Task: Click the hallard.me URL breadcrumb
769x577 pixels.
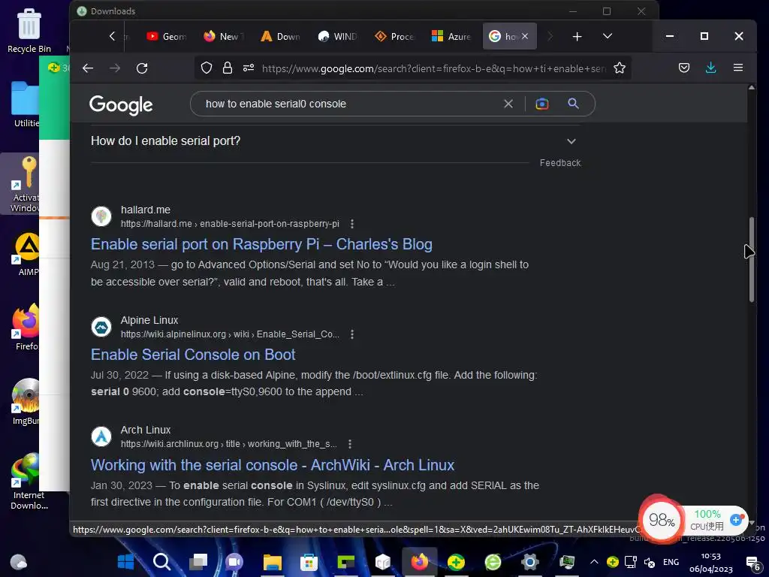Action: coord(230,224)
